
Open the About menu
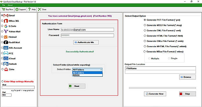tap(10, 5)
